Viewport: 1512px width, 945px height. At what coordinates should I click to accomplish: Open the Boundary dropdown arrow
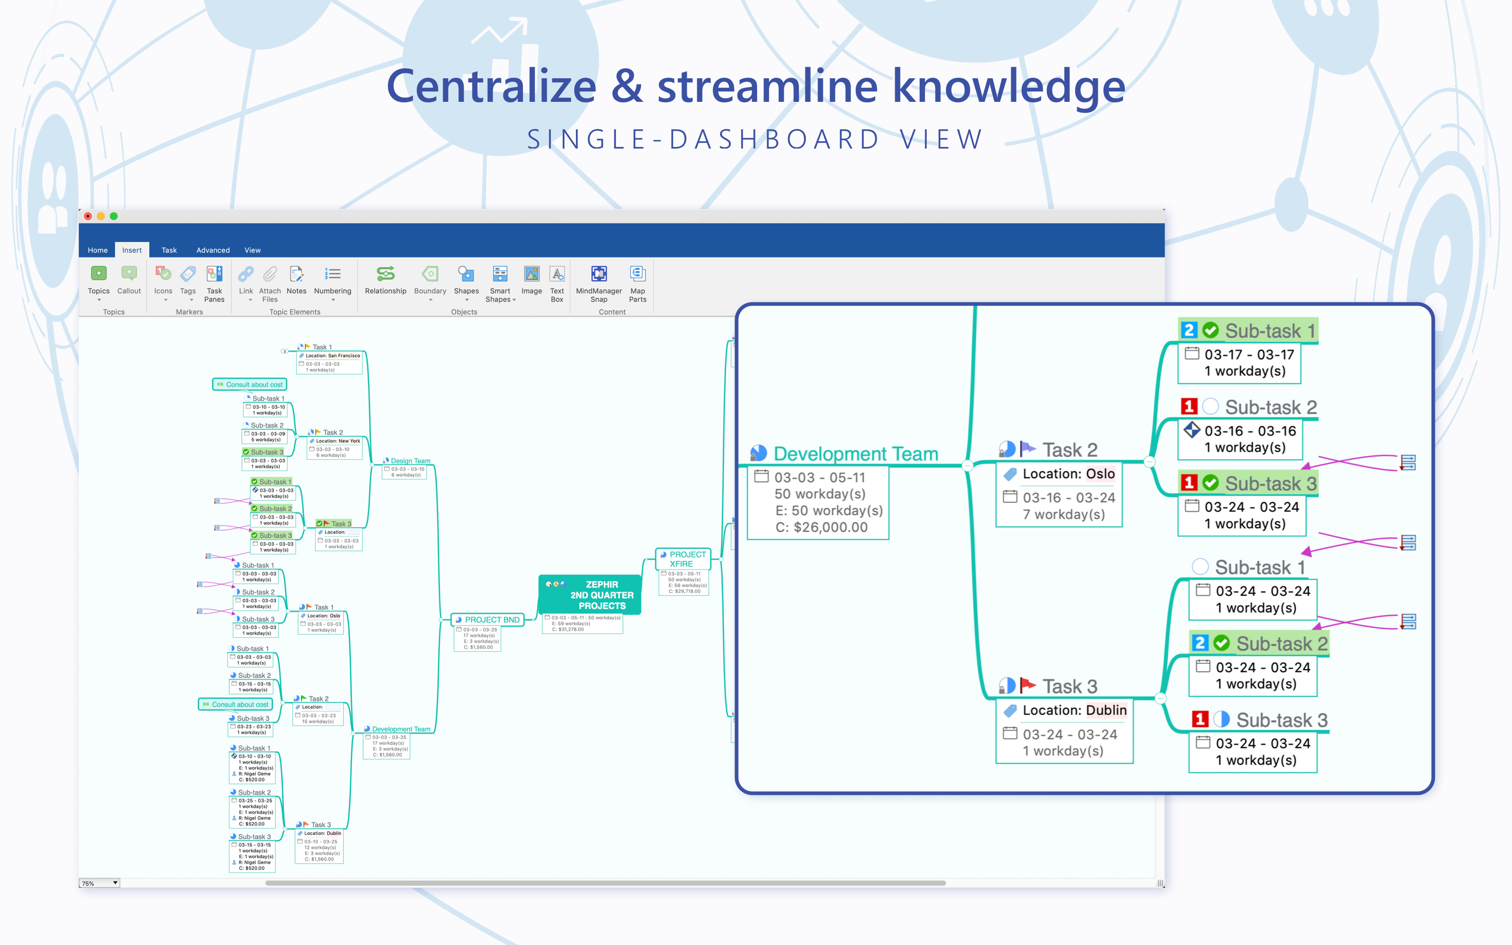click(430, 300)
